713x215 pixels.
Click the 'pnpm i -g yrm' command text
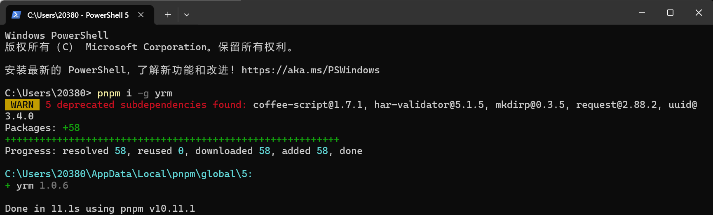[x=135, y=93]
